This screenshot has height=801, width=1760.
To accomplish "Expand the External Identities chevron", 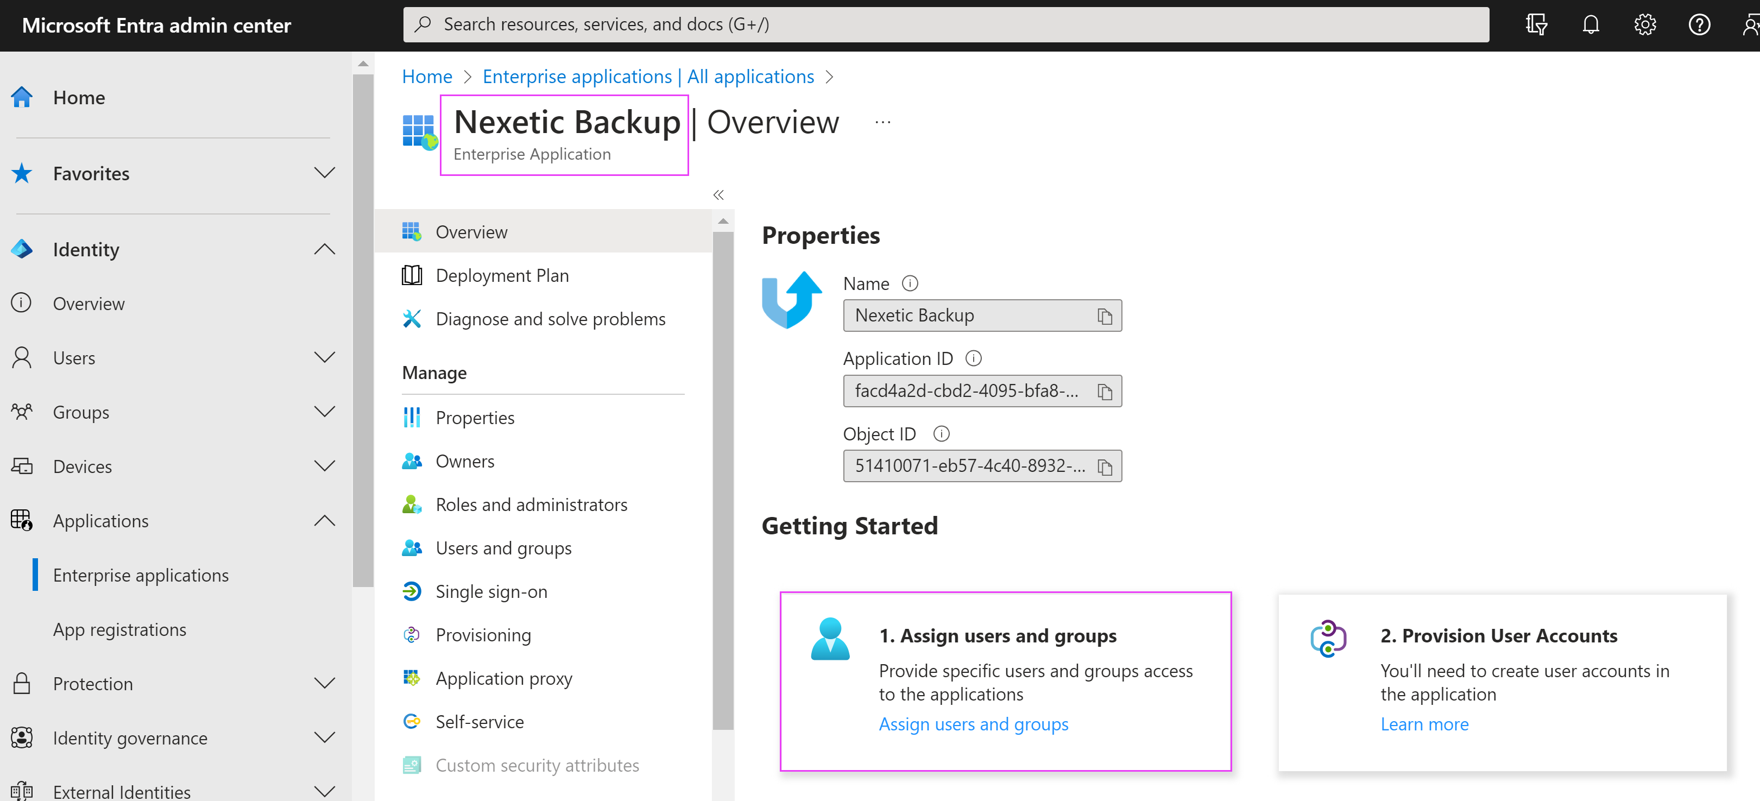I will pos(325,791).
